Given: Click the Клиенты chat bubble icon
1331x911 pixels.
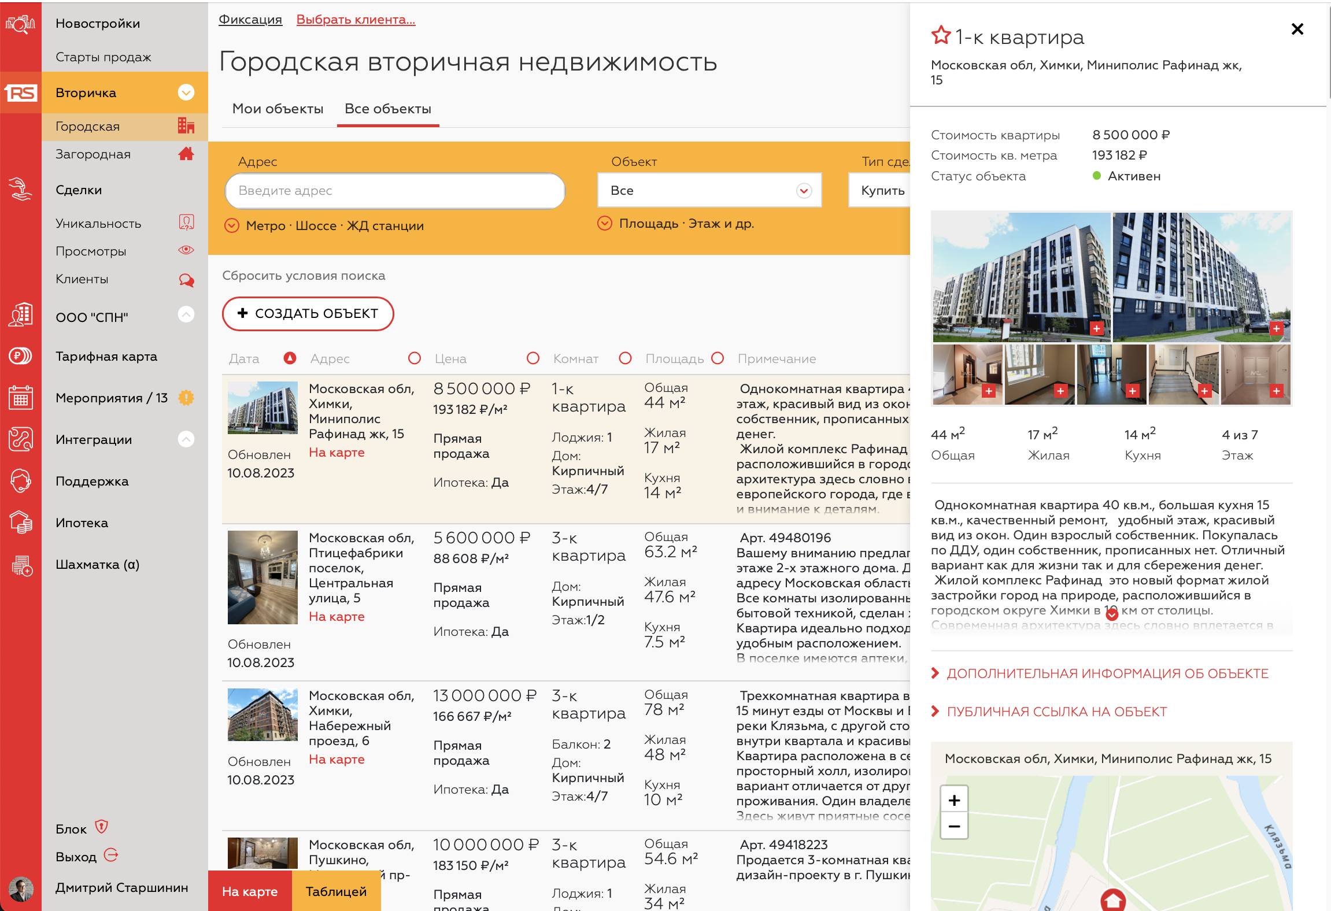Looking at the screenshot, I should 186,280.
